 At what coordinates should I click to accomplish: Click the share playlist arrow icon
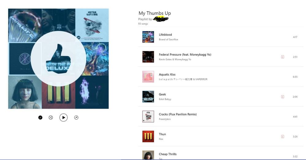(x=76, y=118)
